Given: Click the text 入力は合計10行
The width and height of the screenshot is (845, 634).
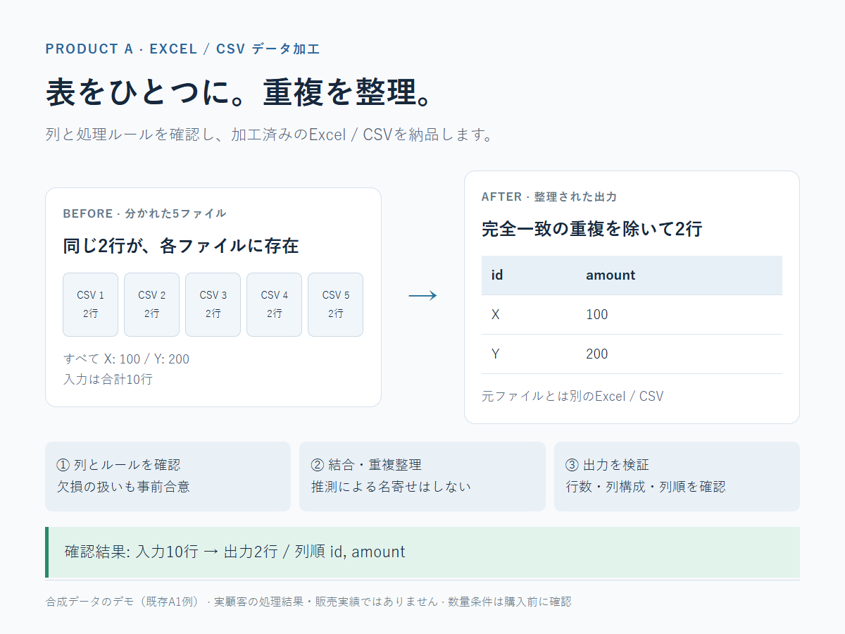Looking at the screenshot, I should (108, 380).
